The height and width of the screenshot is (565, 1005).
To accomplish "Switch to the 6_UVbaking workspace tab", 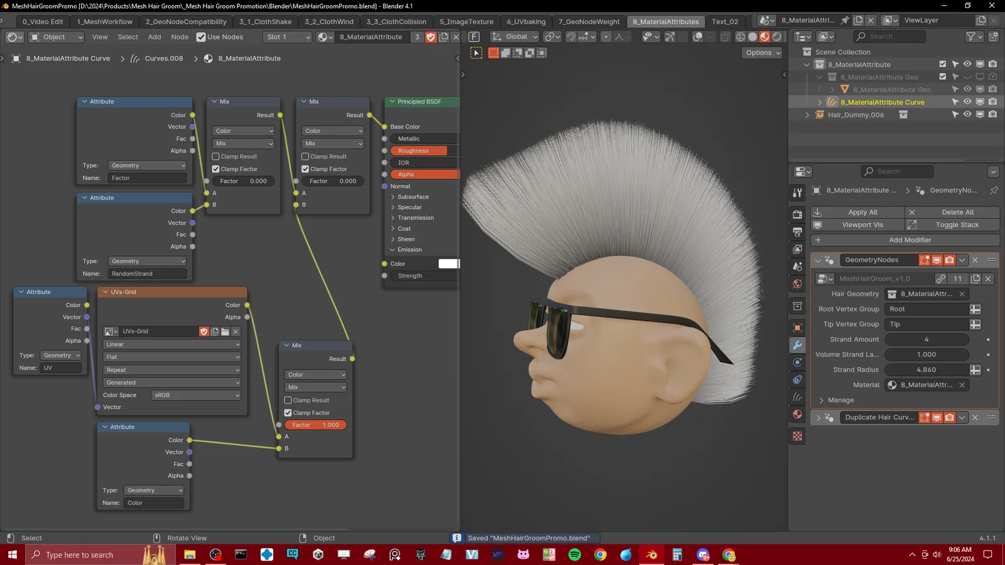I will (x=525, y=21).
